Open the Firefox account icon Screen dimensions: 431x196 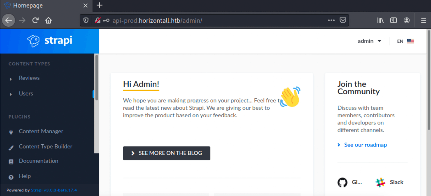(x=407, y=21)
